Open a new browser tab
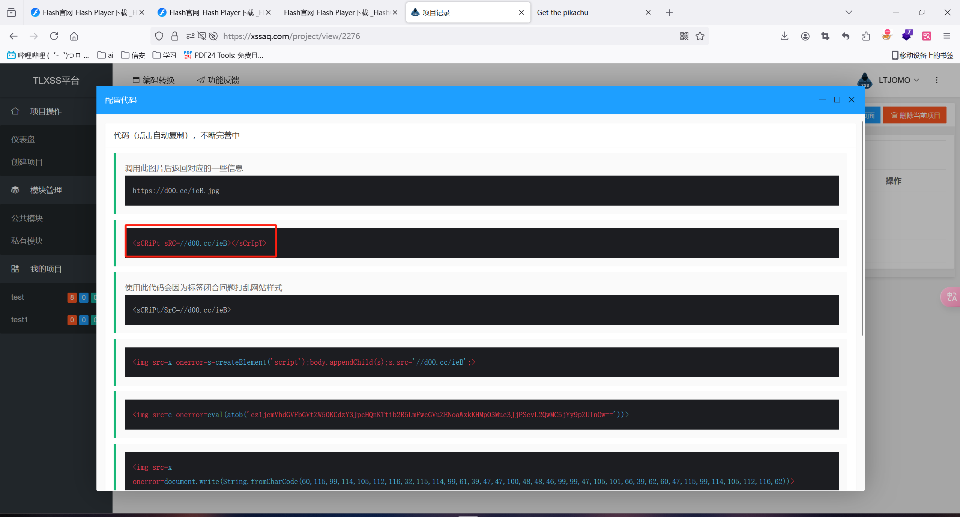 tap(669, 13)
